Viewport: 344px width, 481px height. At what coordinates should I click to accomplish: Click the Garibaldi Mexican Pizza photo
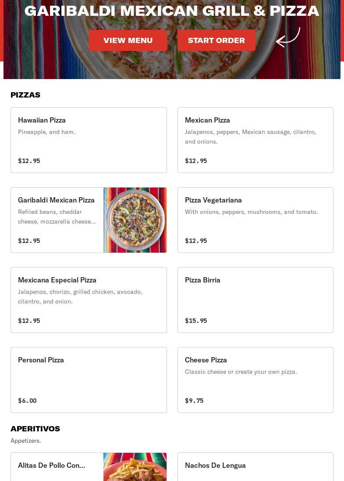[135, 220]
